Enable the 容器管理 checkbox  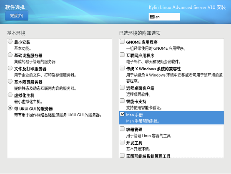tap(122, 129)
